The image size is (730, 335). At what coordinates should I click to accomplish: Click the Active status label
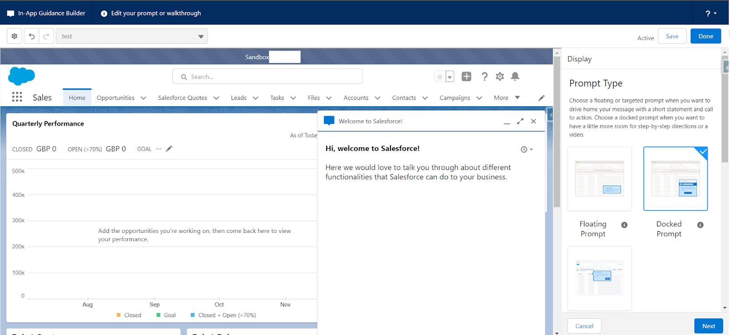[646, 38]
